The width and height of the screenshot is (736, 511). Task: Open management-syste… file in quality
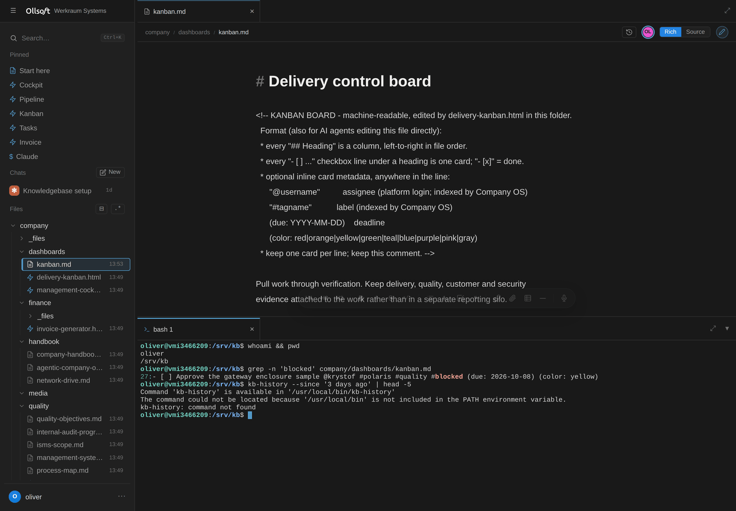[76, 457]
